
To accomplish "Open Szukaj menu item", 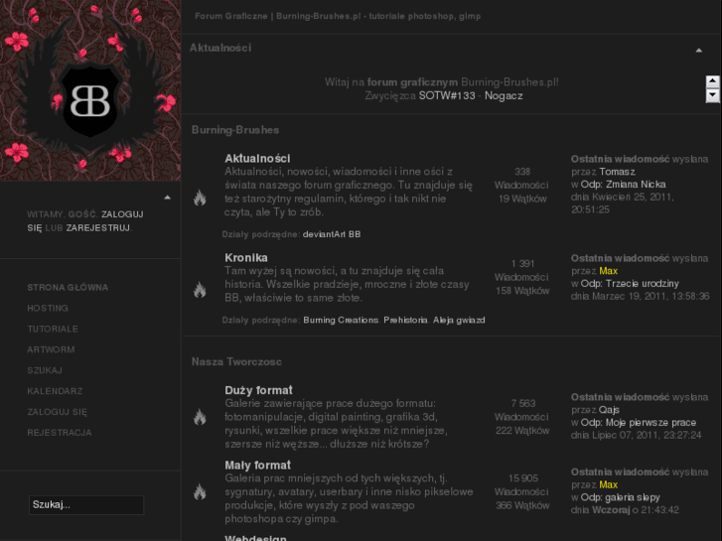I will [45, 370].
